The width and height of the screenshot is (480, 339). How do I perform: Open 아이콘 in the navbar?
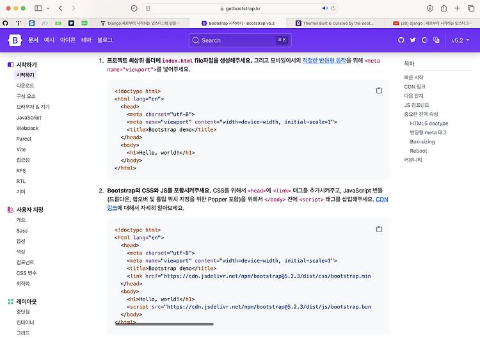(68, 40)
